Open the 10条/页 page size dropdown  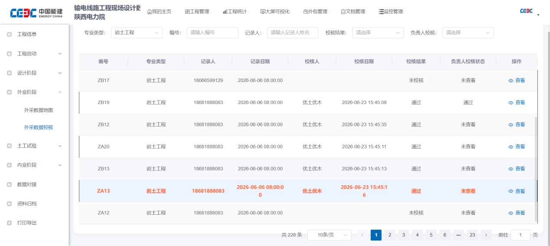coord(329,235)
